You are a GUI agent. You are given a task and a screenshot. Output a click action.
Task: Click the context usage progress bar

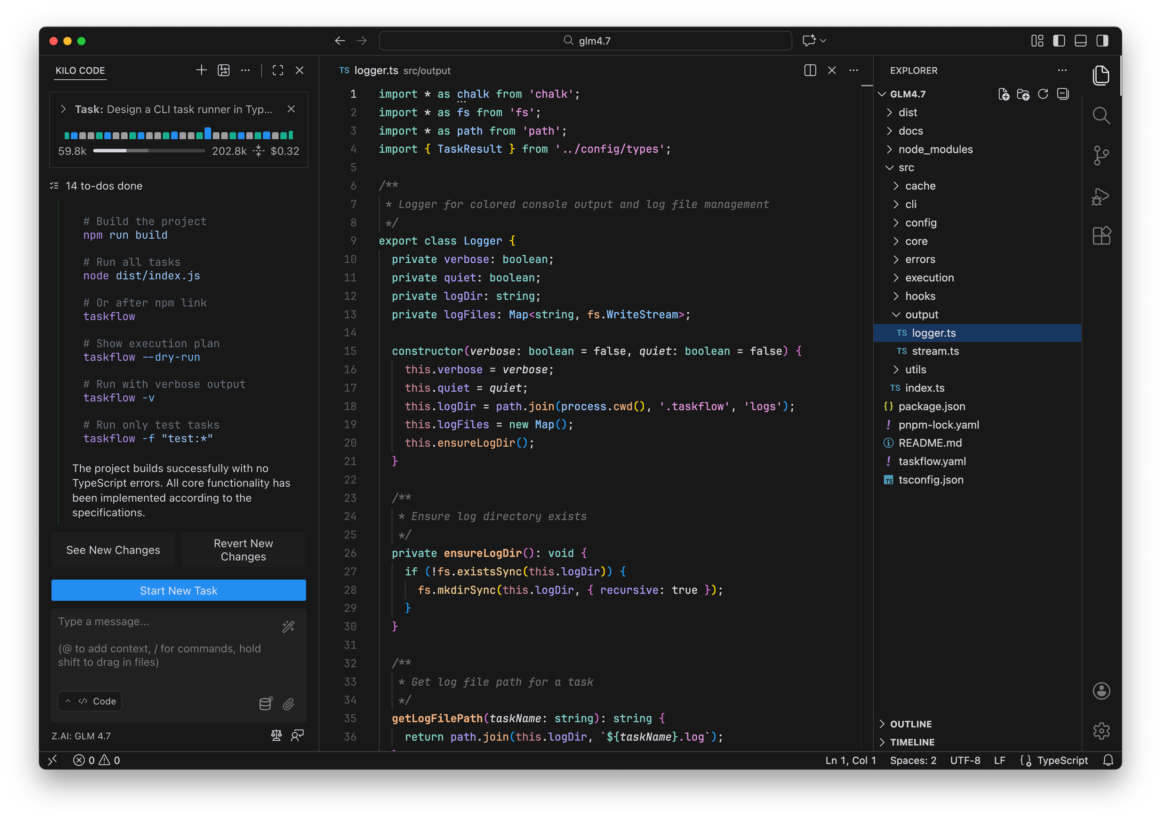coord(149,151)
